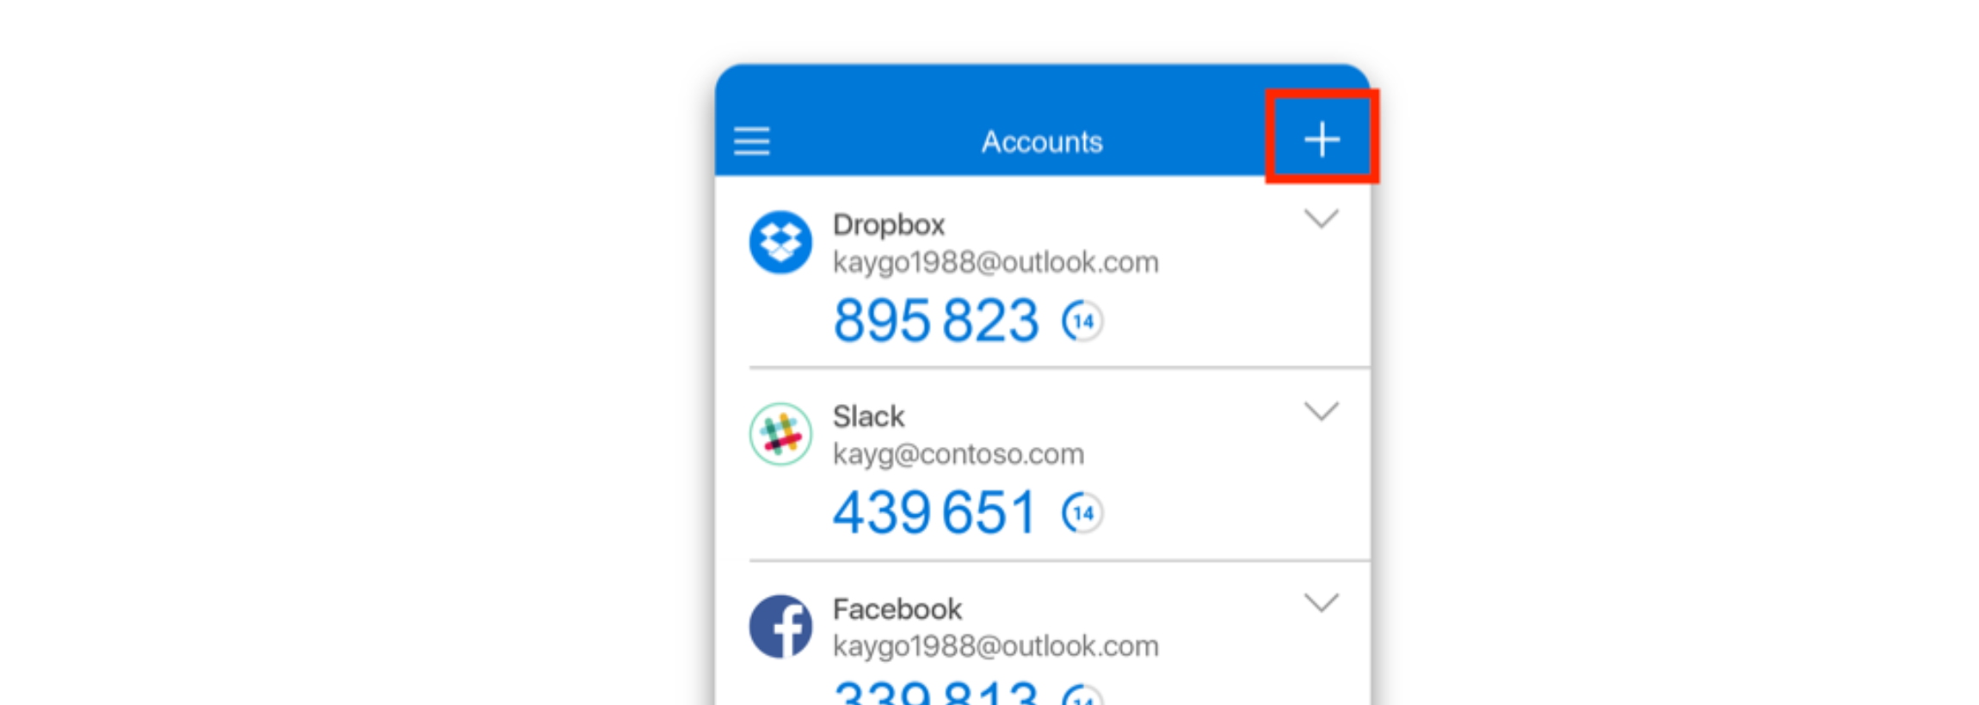Select the Facebook account name
Image resolution: width=1979 pixels, height=705 pixels.
897,610
